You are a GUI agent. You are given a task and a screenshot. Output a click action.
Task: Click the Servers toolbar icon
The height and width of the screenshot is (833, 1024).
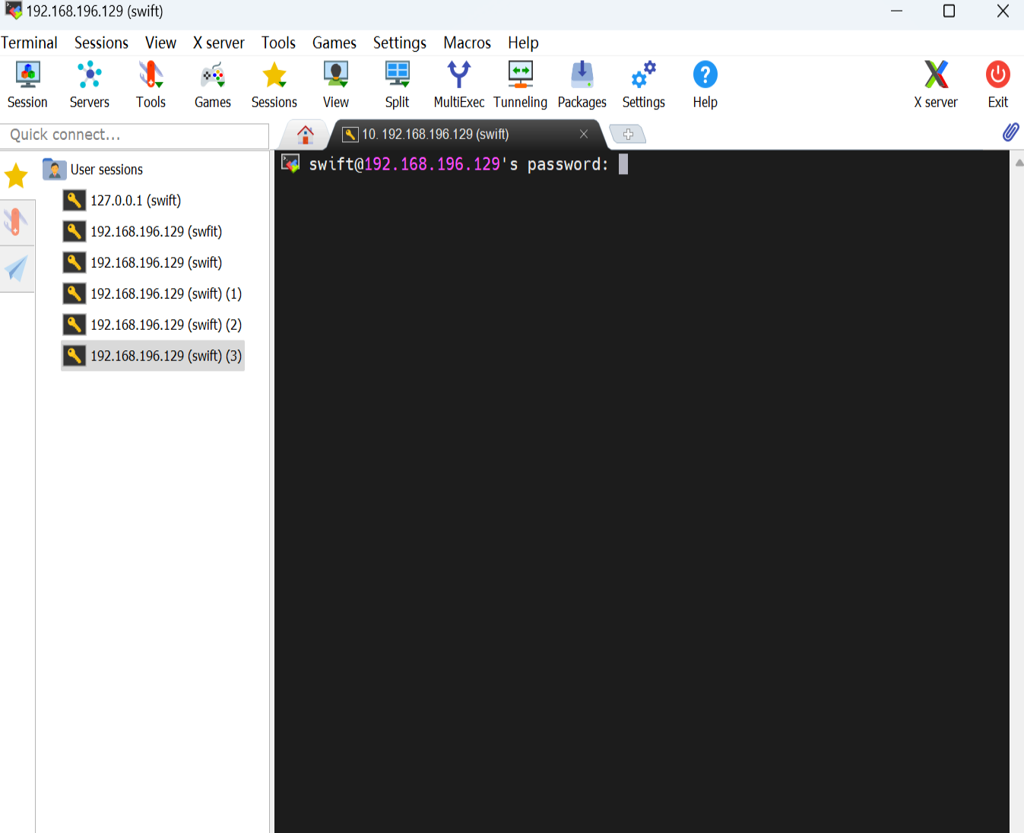[x=89, y=84]
